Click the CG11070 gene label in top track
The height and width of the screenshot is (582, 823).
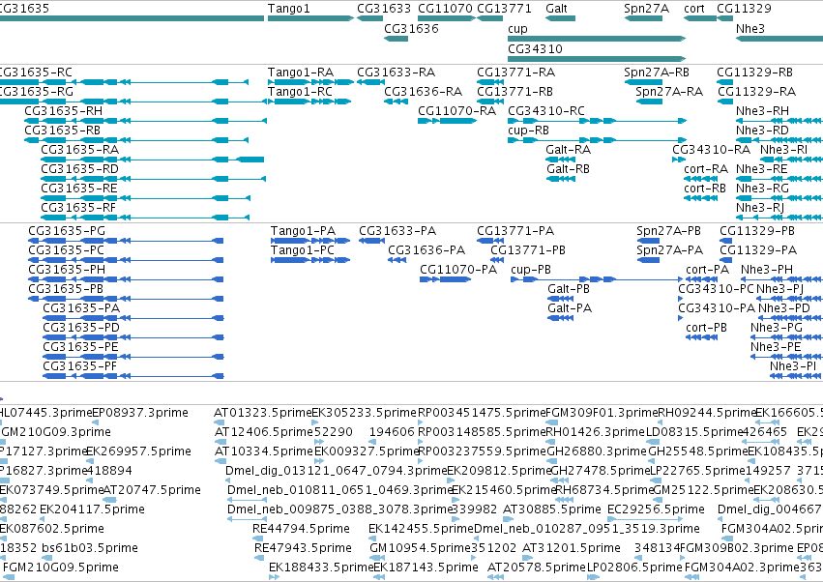[445, 9]
